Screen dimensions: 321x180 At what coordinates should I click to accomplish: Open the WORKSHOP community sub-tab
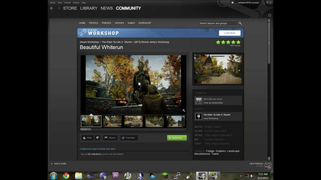coord(145,23)
